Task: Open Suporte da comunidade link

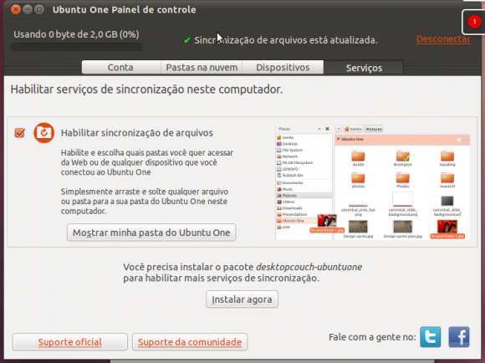Action: pos(190,342)
